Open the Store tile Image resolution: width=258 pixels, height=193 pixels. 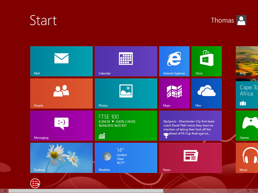click(x=207, y=61)
